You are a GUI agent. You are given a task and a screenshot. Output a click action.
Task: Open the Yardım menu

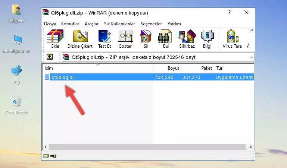pos(174,24)
